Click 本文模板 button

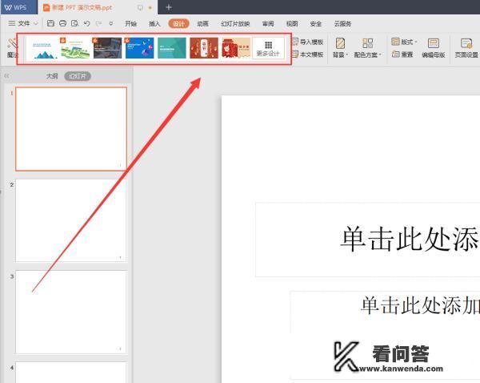308,54
